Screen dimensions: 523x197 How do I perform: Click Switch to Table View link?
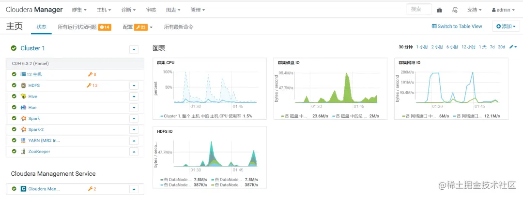[457, 26]
